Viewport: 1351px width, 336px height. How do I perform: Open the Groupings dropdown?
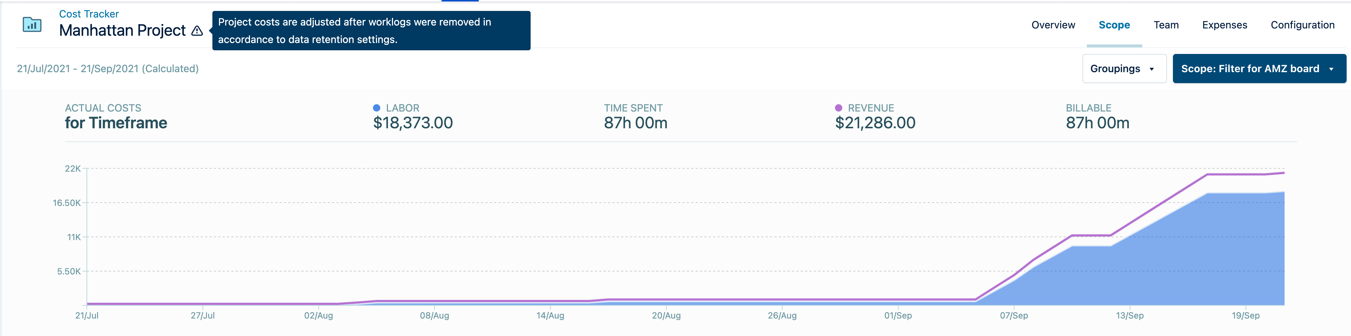(x=1123, y=69)
